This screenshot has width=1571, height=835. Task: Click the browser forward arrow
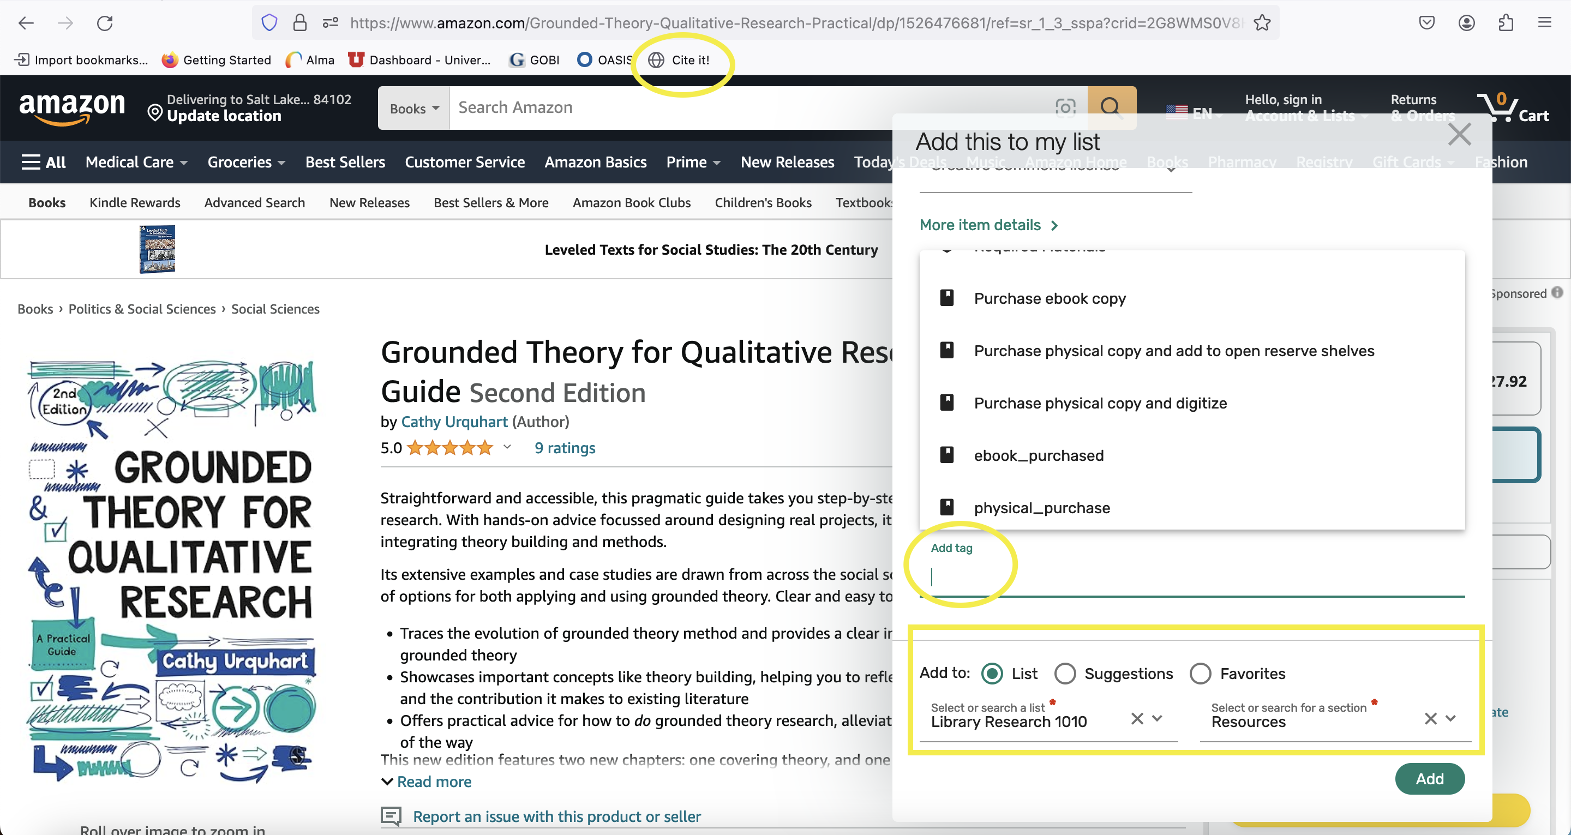click(65, 23)
